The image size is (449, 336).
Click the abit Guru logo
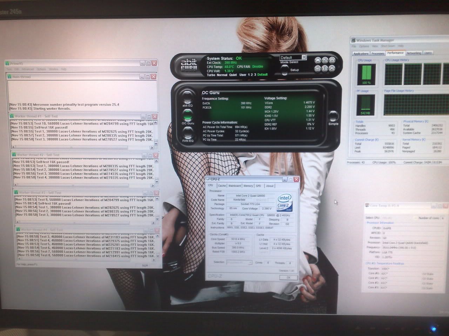point(189,65)
